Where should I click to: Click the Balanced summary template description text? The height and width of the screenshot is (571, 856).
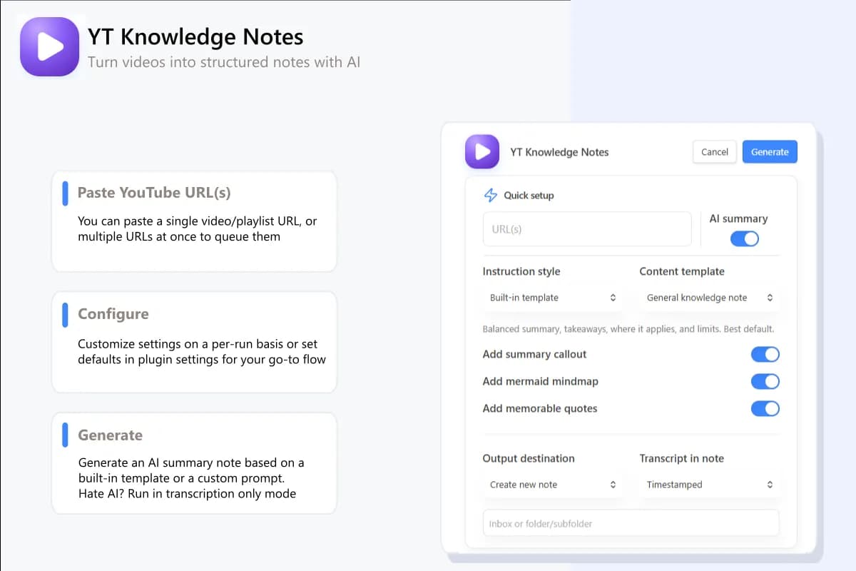628,329
